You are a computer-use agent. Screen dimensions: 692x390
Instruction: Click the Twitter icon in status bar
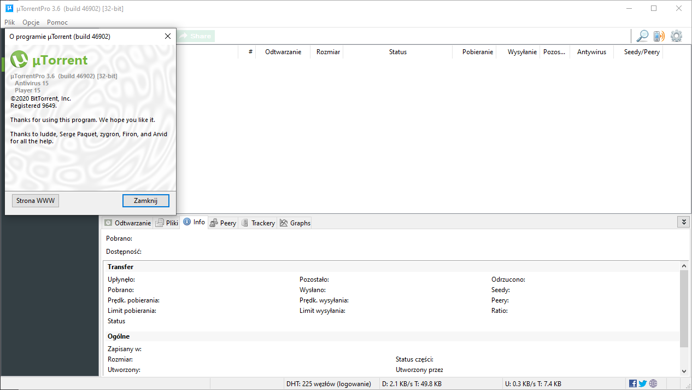tap(643, 383)
